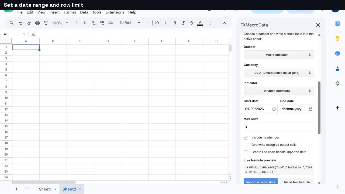The height and width of the screenshot is (194, 345).
Task: Open Google Calendar side panel
Action: [x=337, y=23]
